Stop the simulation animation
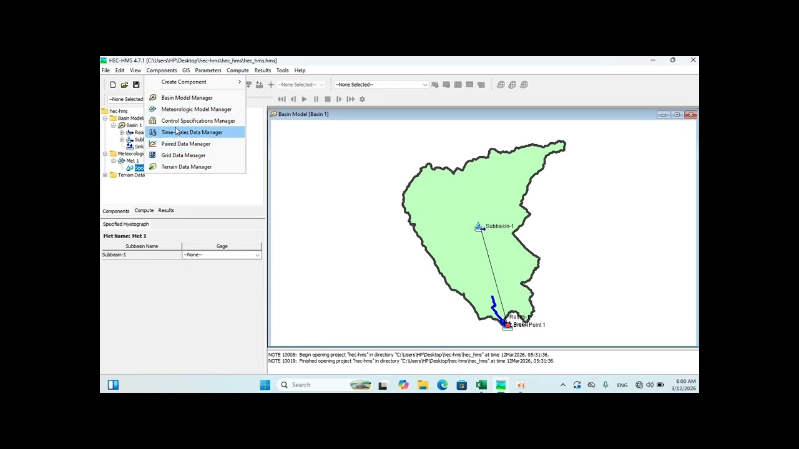The height and width of the screenshot is (449, 799). click(x=327, y=99)
